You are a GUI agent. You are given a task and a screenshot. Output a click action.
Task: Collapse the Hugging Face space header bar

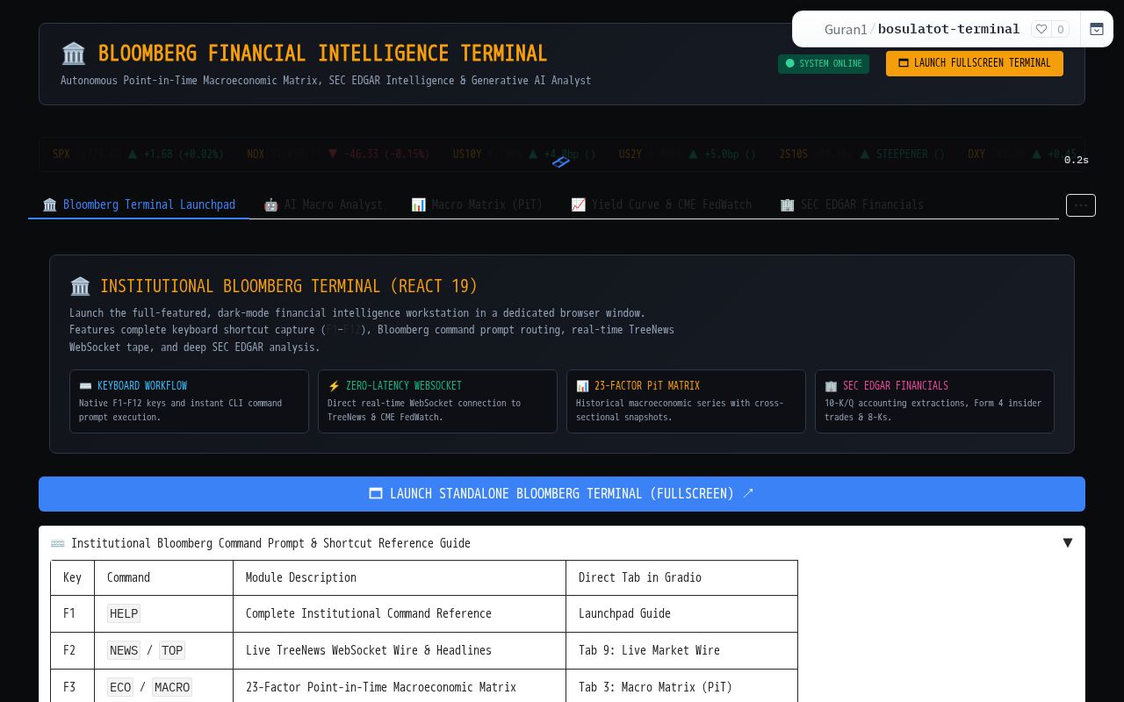pos(1097,29)
